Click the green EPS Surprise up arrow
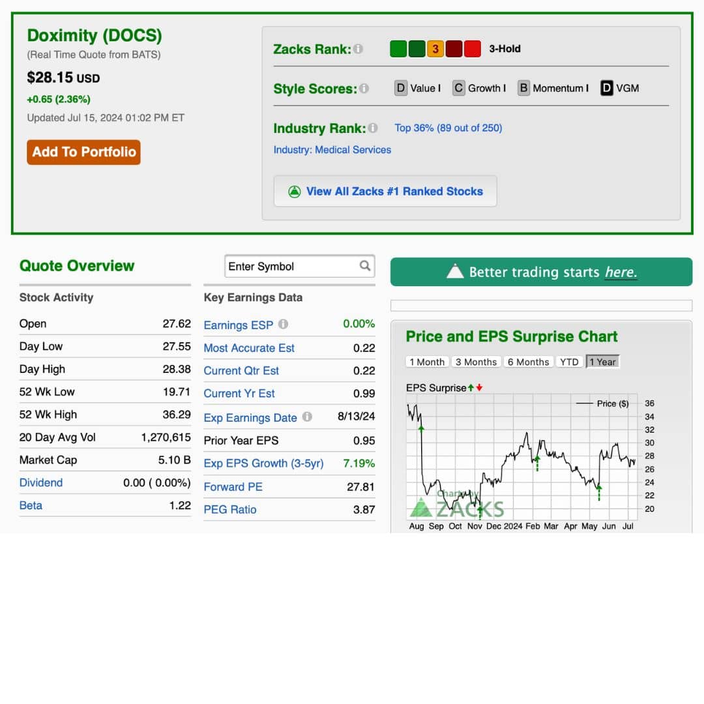 471,387
